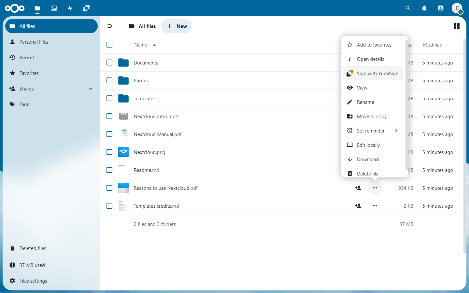Open the unified search magnifier icon
Image resolution: width=469 pixels, height=293 pixels.
pos(408,8)
